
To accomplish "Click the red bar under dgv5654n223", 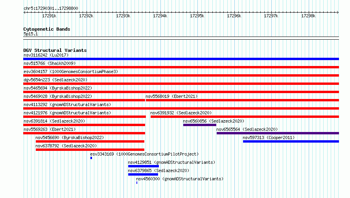I will tap(181, 84).
